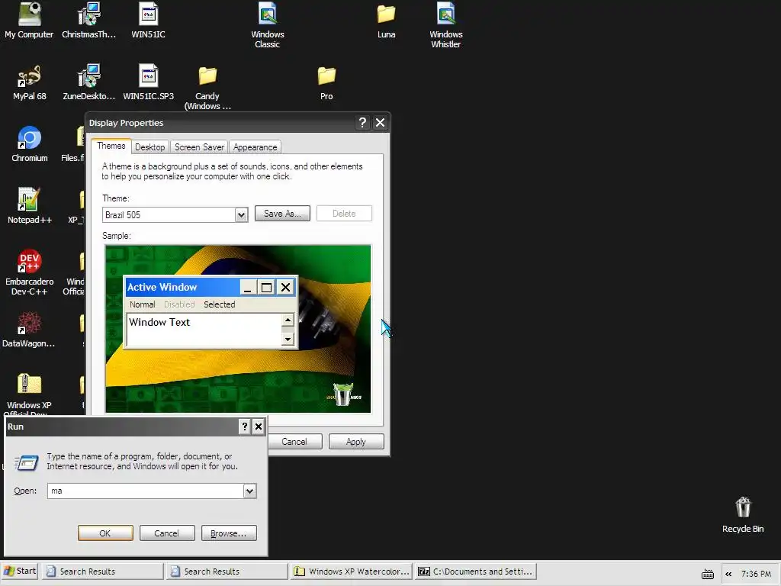Click OK in the Run dialog
This screenshot has width=781, height=586.
105,533
